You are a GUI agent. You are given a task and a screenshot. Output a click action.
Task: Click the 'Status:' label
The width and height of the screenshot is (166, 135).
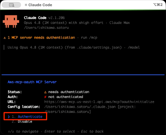[15, 92]
